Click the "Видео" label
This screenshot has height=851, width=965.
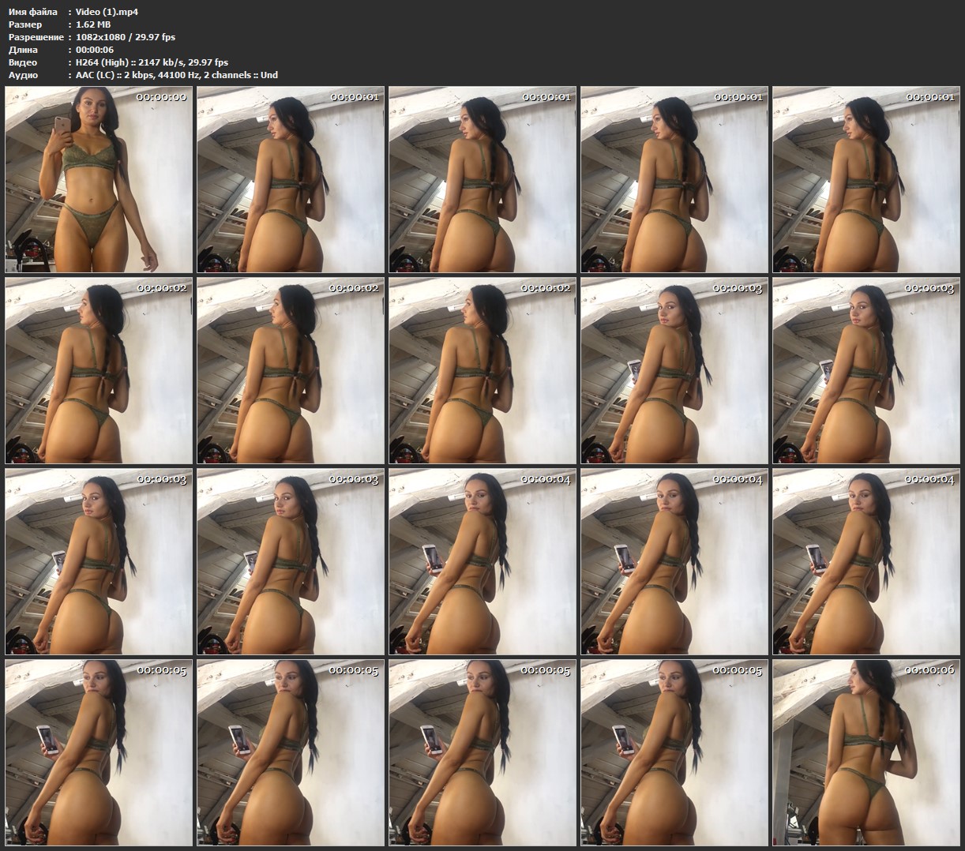[22, 62]
